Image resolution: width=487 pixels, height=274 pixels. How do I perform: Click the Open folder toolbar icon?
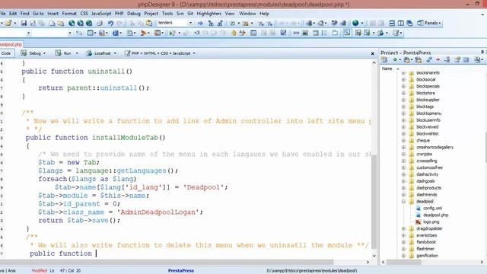8,23
